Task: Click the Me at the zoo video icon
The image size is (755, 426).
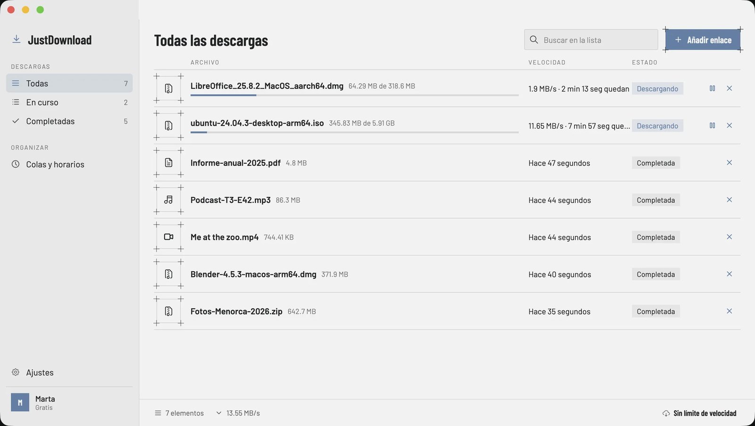Action: [168, 237]
